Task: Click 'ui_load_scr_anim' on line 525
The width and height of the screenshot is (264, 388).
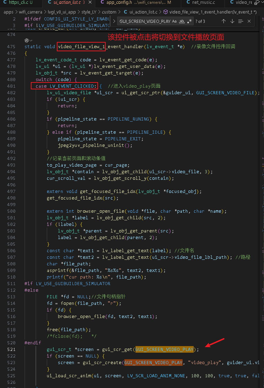Action: pyautogui.click(x=69, y=376)
